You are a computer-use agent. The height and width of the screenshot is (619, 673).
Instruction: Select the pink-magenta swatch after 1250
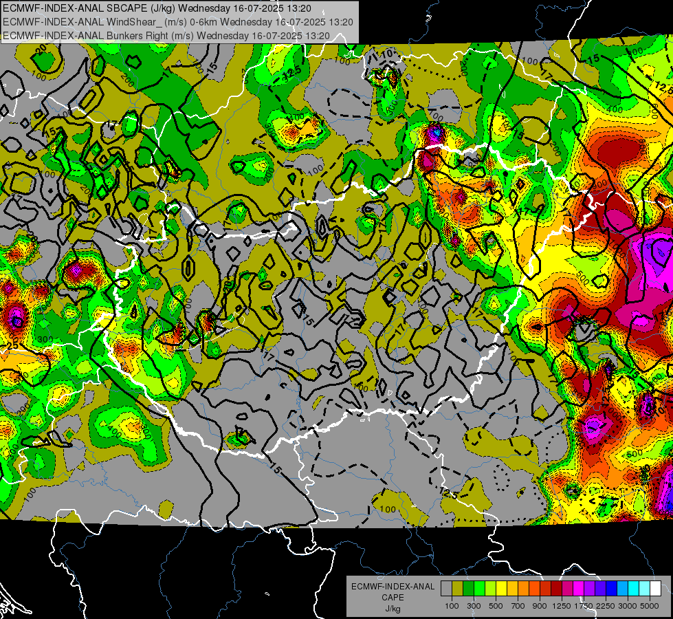[x=567, y=589]
